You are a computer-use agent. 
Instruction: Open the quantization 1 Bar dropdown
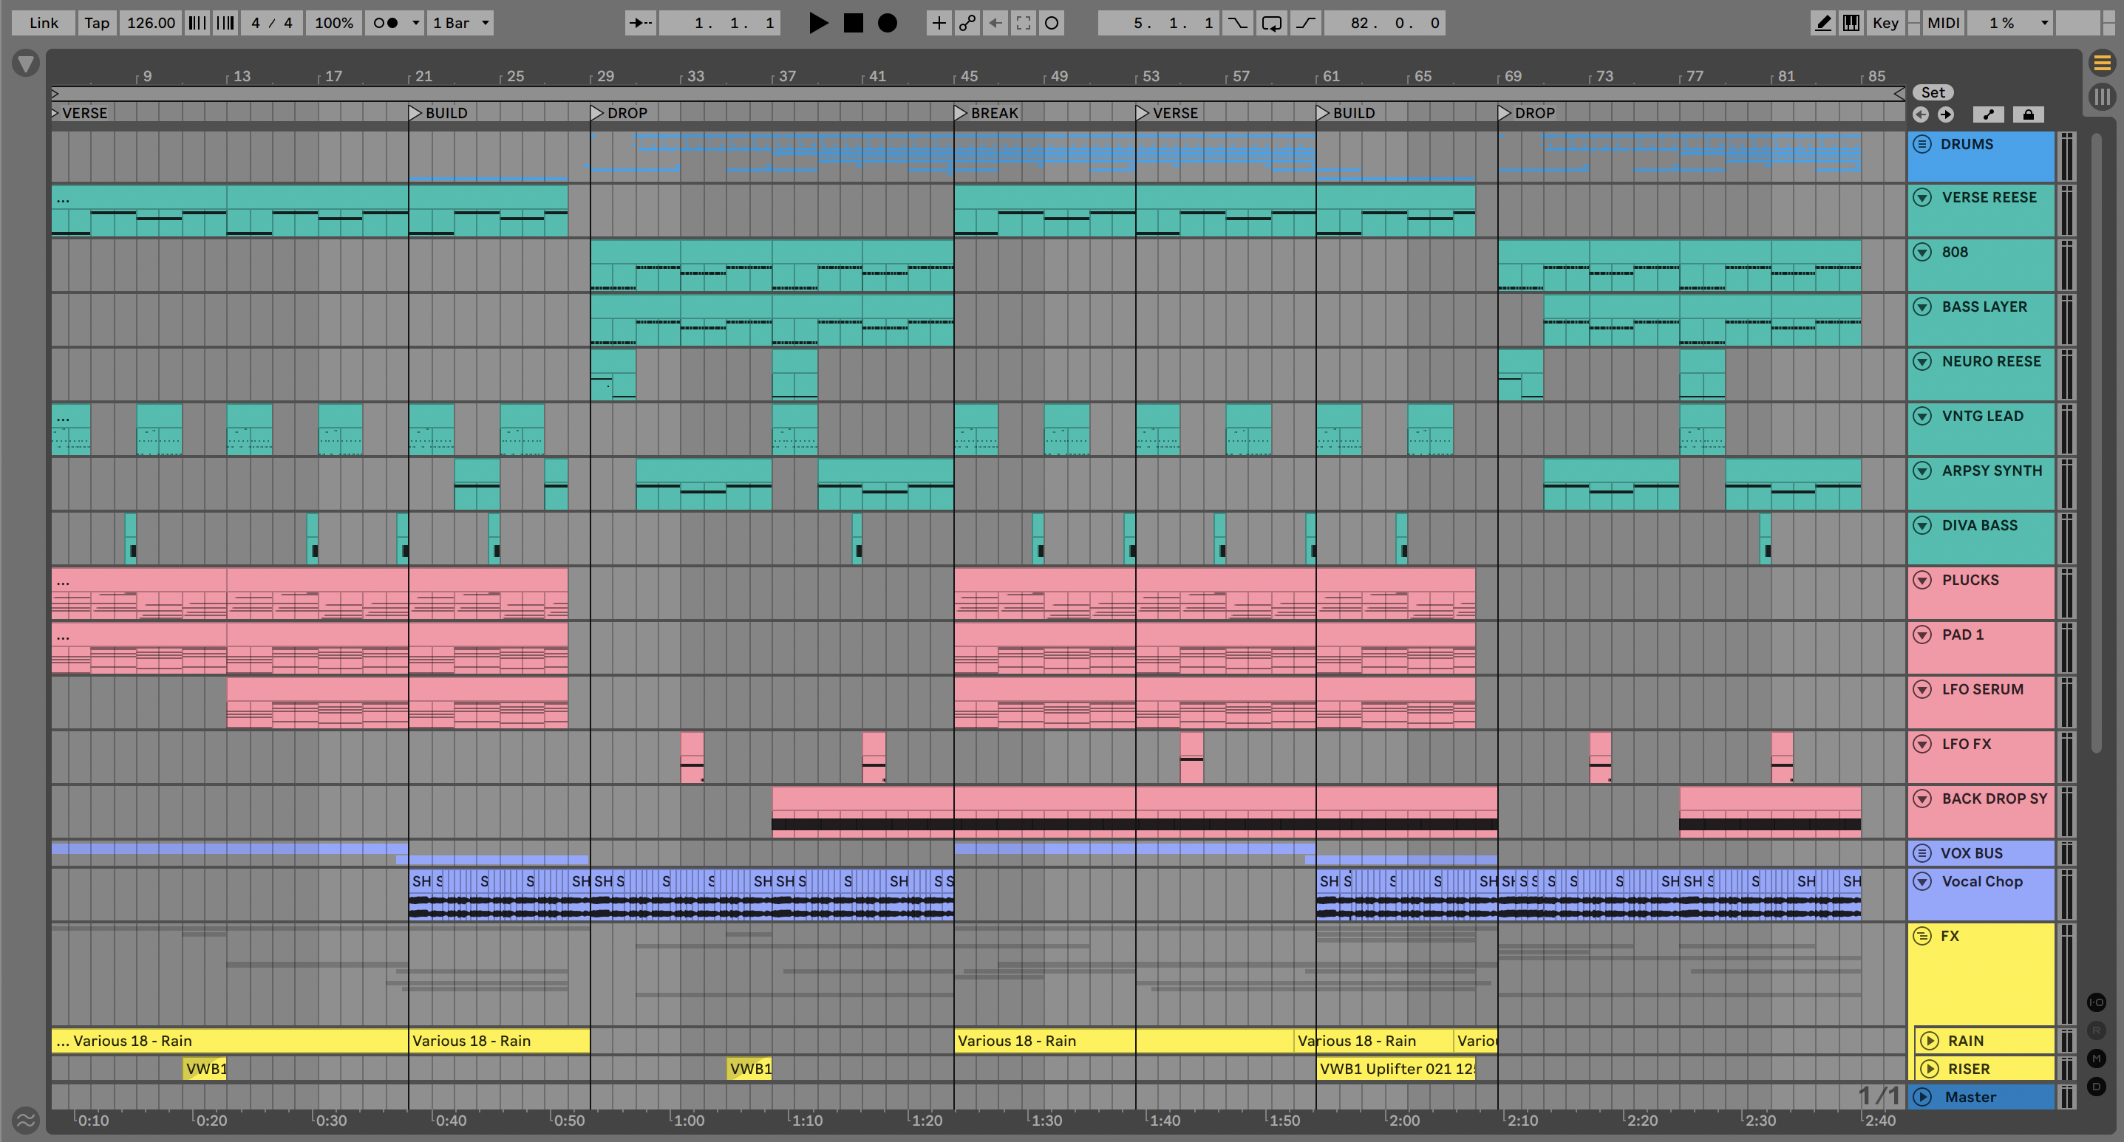coord(462,23)
